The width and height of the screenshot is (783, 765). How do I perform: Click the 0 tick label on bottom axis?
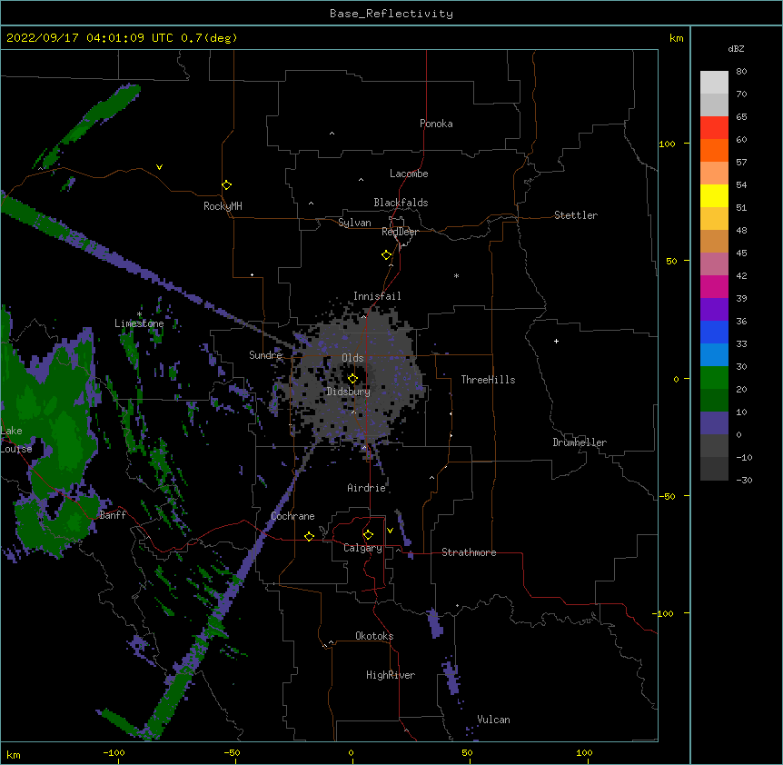pyautogui.click(x=351, y=753)
